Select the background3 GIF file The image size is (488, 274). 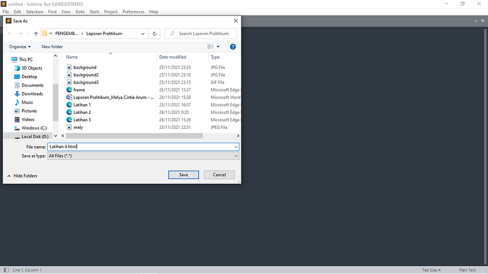(x=86, y=83)
